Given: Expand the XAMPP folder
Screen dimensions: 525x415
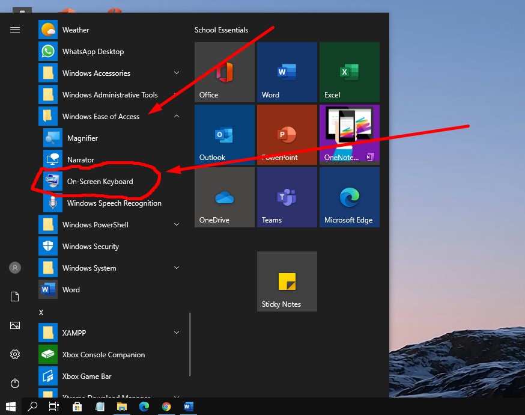Looking at the screenshot, I should [177, 333].
